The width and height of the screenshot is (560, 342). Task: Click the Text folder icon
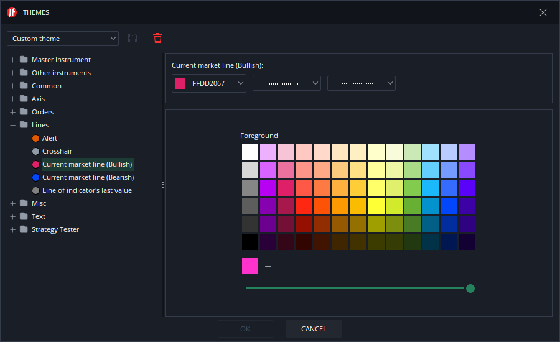24,216
